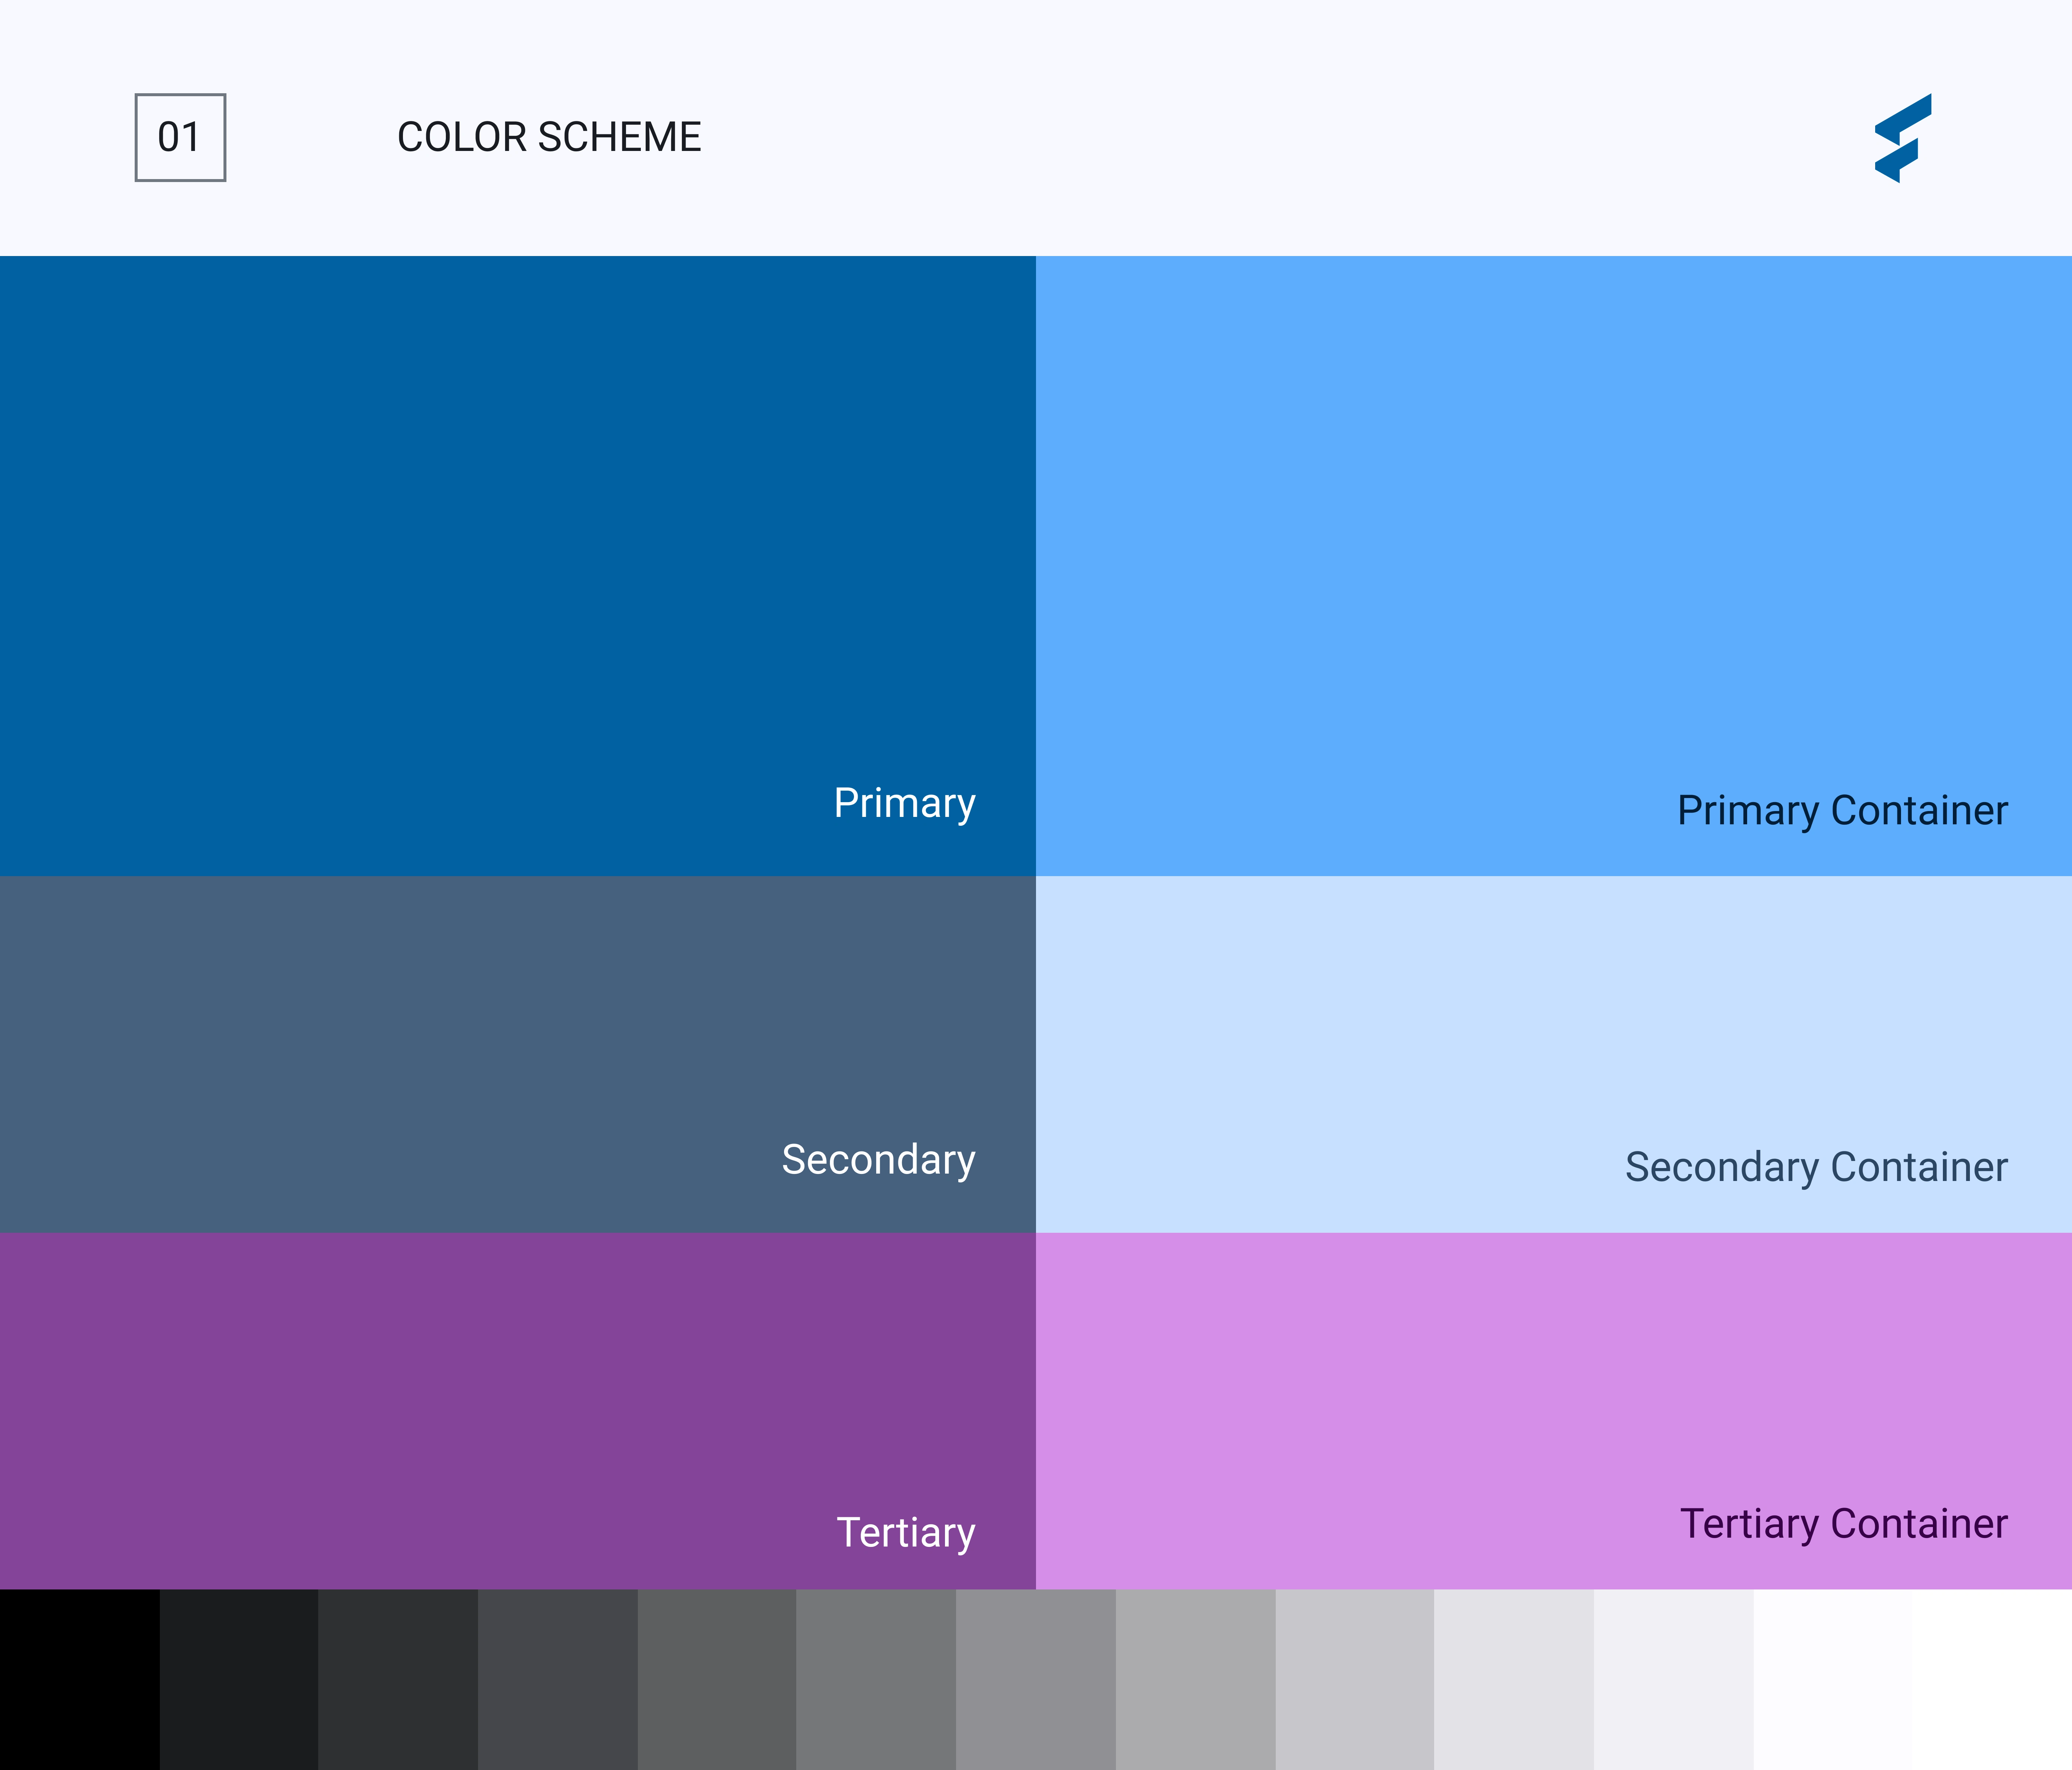
Task: Click the 'COLOR SCHEME' heading
Action: click(549, 137)
